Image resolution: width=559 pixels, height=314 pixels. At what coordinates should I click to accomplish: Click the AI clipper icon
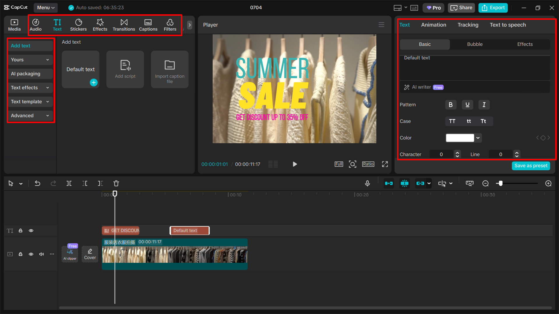point(70,253)
